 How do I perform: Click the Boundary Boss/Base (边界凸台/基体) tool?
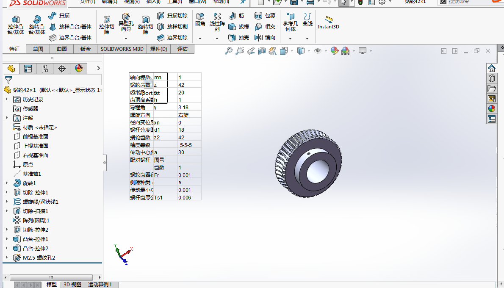pos(70,38)
